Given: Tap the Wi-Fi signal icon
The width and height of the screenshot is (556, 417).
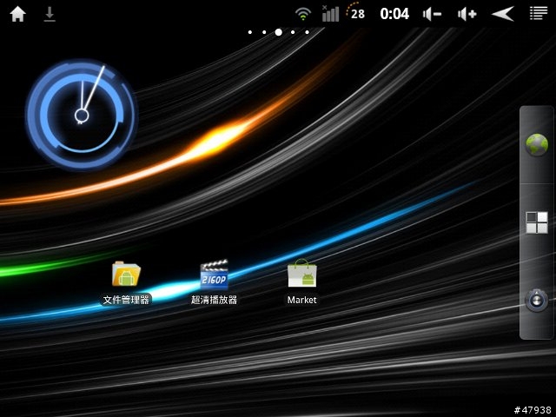Looking at the screenshot, I should (303, 14).
